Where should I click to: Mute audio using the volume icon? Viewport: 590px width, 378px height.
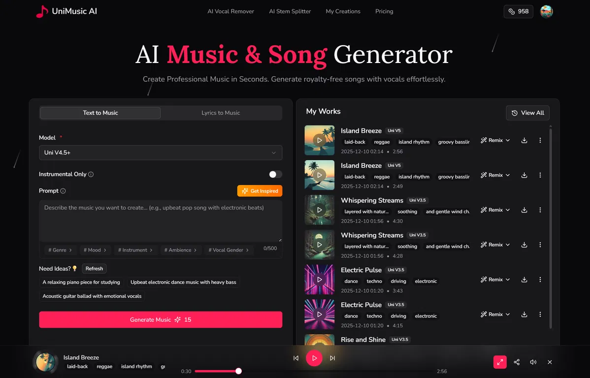533,362
